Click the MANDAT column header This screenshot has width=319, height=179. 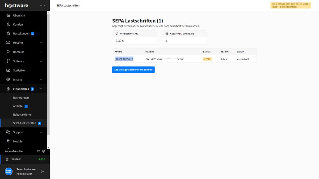tap(150, 52)
